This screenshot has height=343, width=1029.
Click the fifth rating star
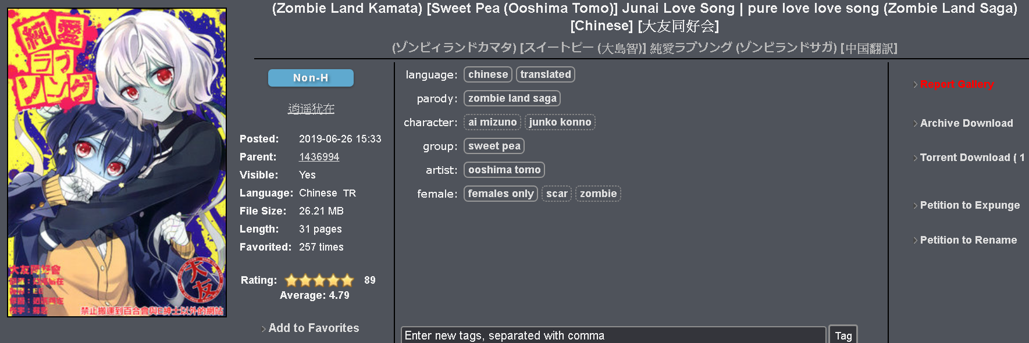click(x=347, y=280)
